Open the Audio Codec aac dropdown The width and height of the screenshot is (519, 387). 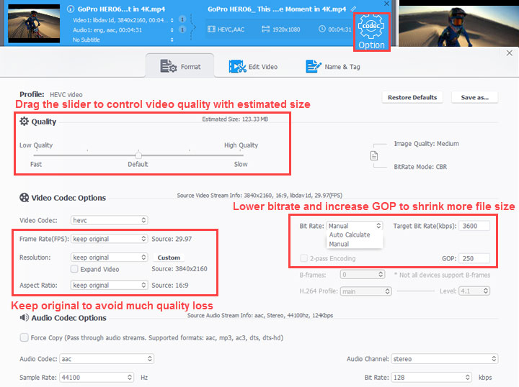(x=107, y=359)
